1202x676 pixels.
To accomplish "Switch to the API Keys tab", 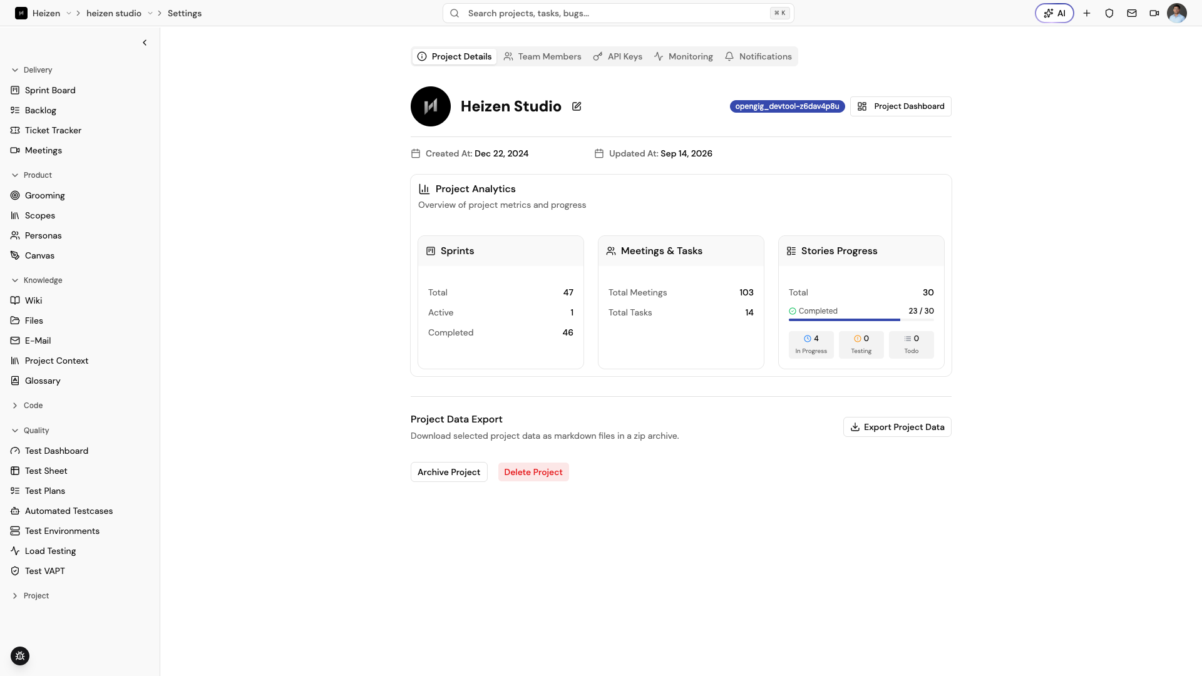I will click(618, 56).
